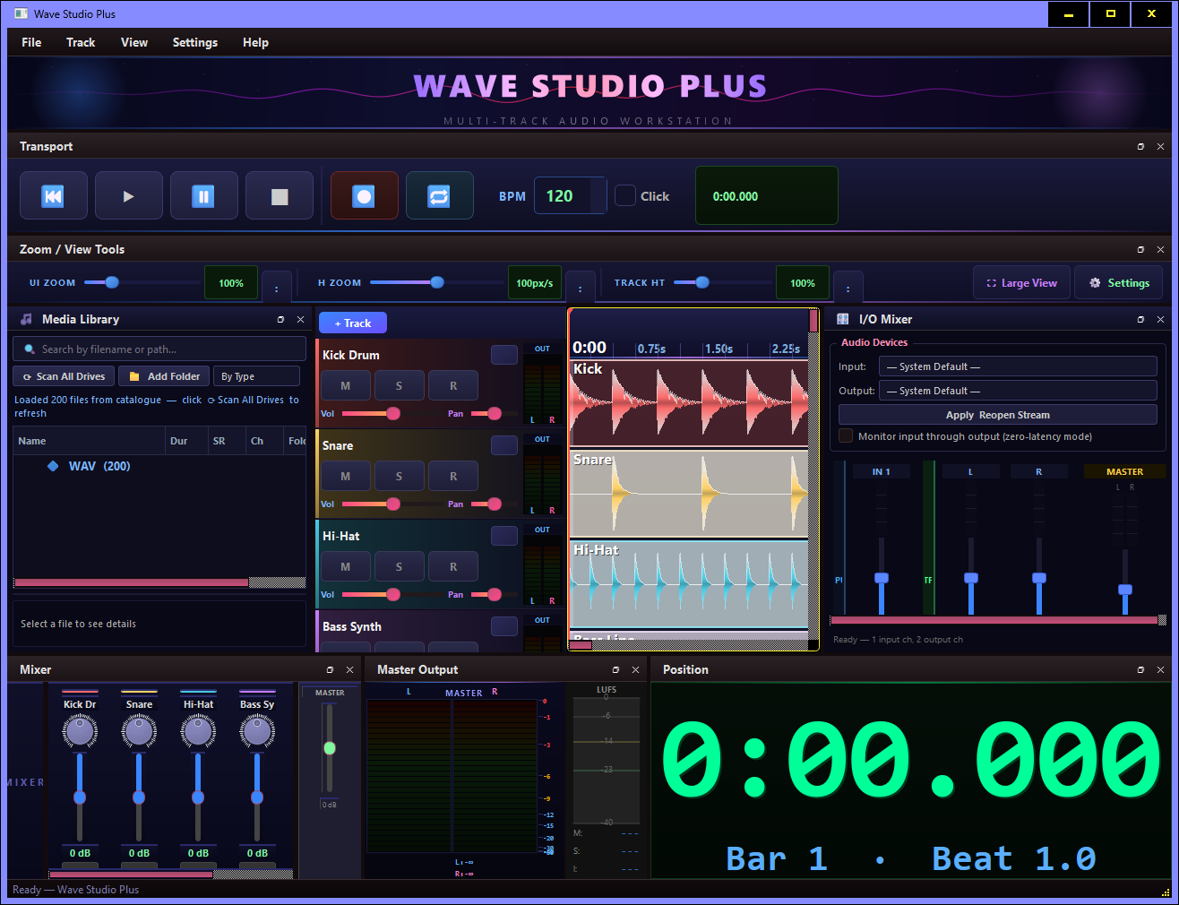
Task: Solo the Kick Drum track
Action: [400, 386]
